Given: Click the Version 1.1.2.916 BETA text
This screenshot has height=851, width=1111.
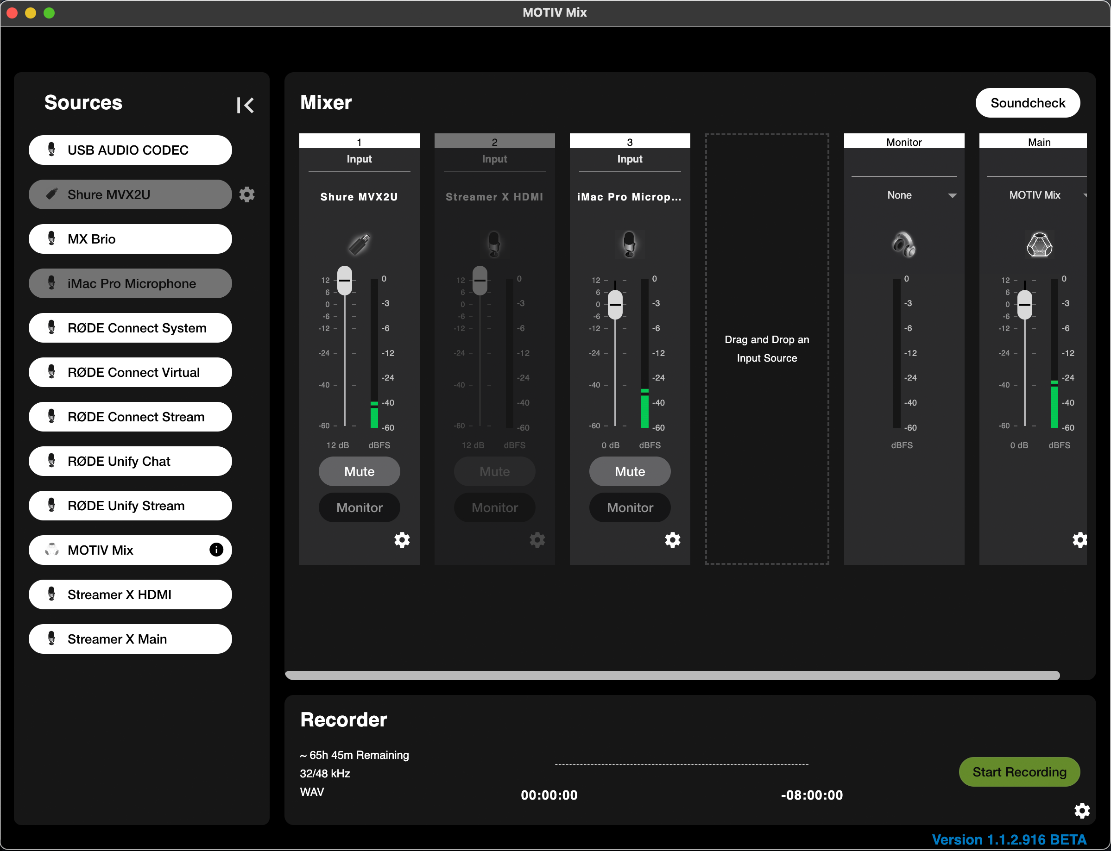Looking at the screenshot, I should tap(1009, 839).
